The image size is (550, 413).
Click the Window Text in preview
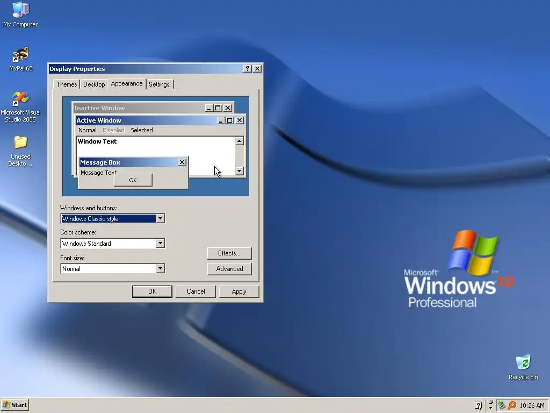click(97, 141)
